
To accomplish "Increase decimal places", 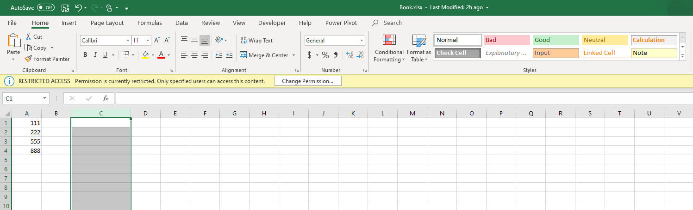I will (x=350, y=55).
